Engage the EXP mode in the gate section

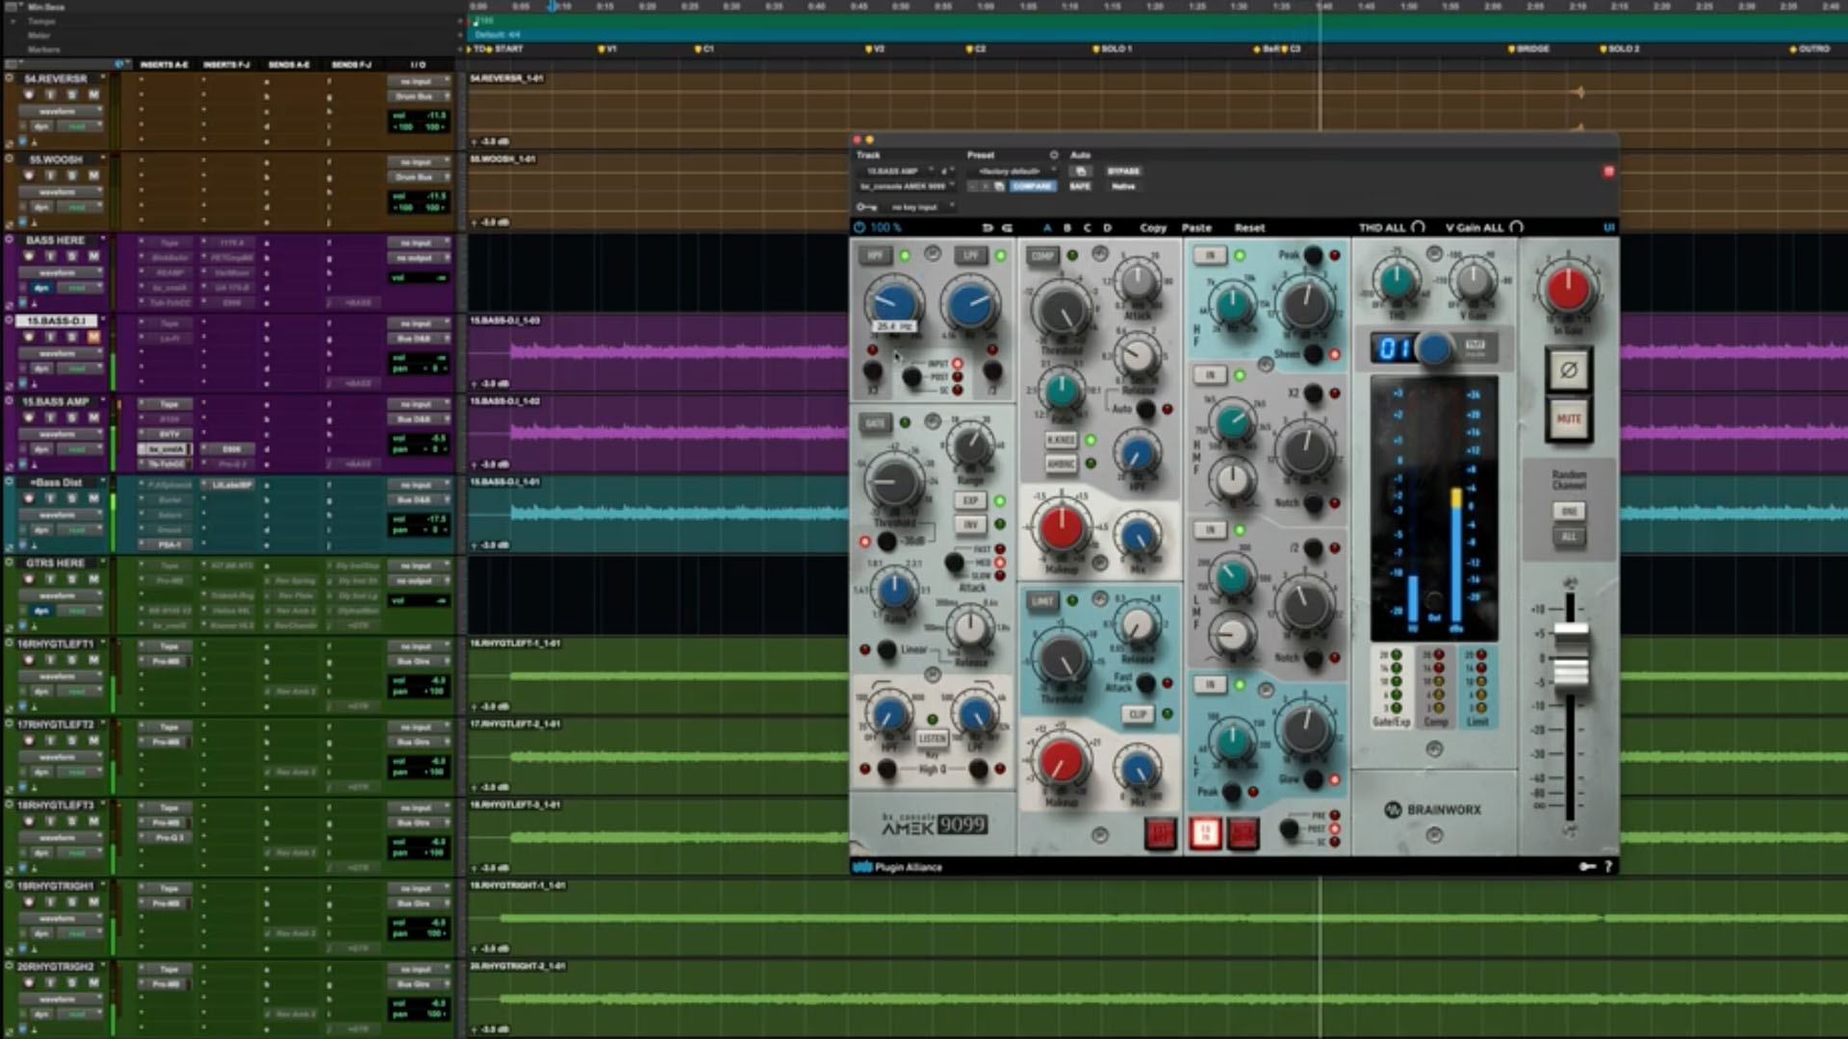point(971,499)
